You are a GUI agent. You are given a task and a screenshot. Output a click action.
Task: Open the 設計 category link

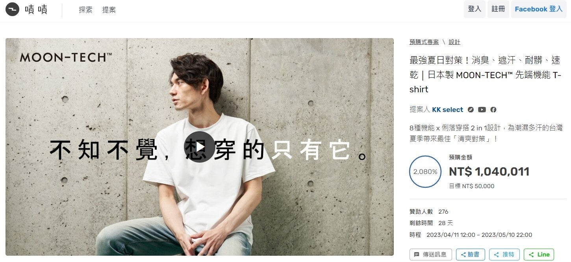pos(454,42)
